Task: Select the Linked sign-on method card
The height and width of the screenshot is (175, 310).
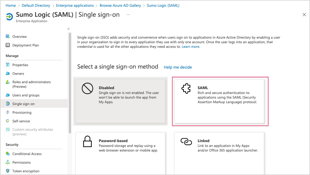Action: click(x=220, y=151)
